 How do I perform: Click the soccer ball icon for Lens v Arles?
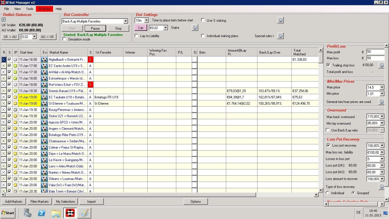click(44, 166)
